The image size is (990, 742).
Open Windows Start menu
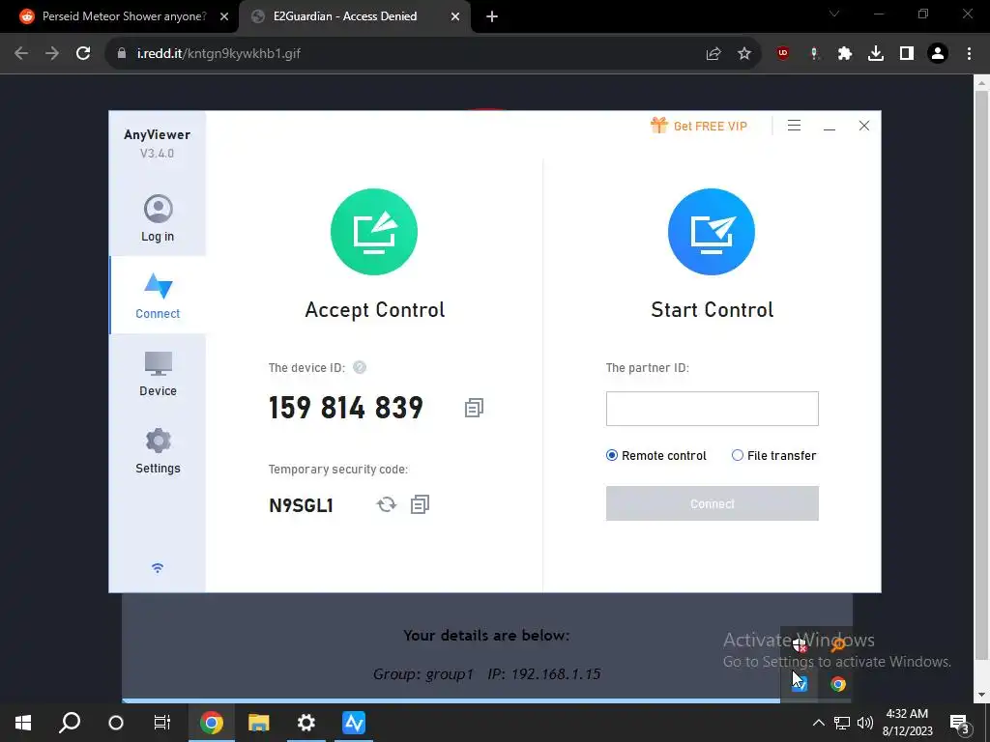pyautogui.click(x=23, y=723)
